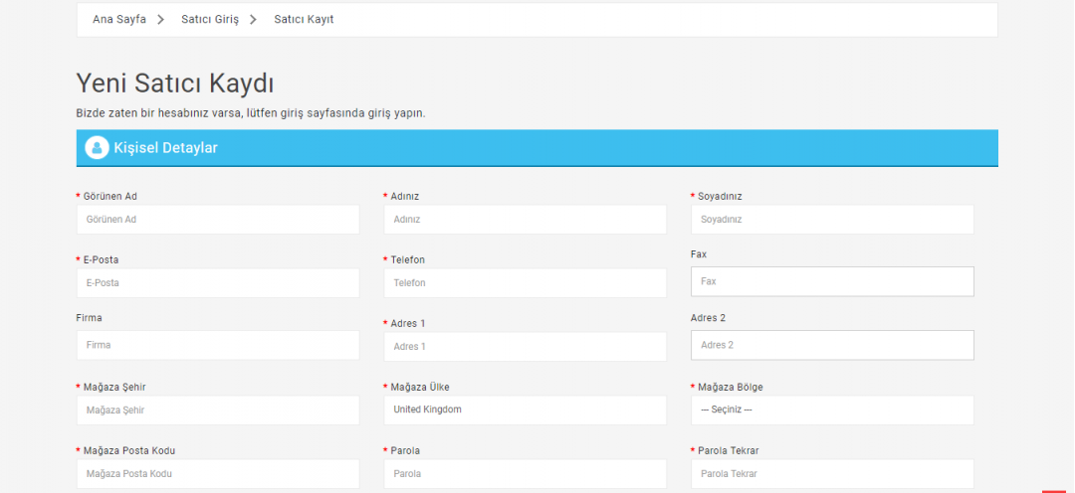The width and height of the screenshot is (1075, 493).
Task: Click the user icon in Kişisel Detaylar header
Action: pos(97,148)
